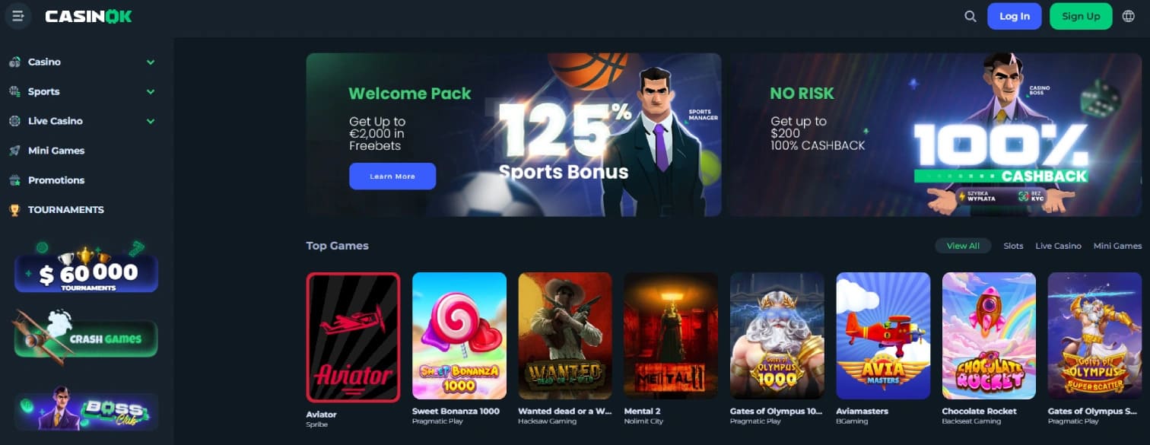Expand the Sports menu chevron
This screenshot has height=445, width=1150.
pos(151,92)
